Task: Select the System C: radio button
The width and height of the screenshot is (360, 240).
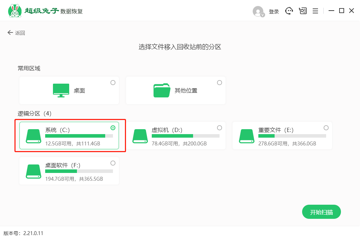Action: (x=113, y=128)
